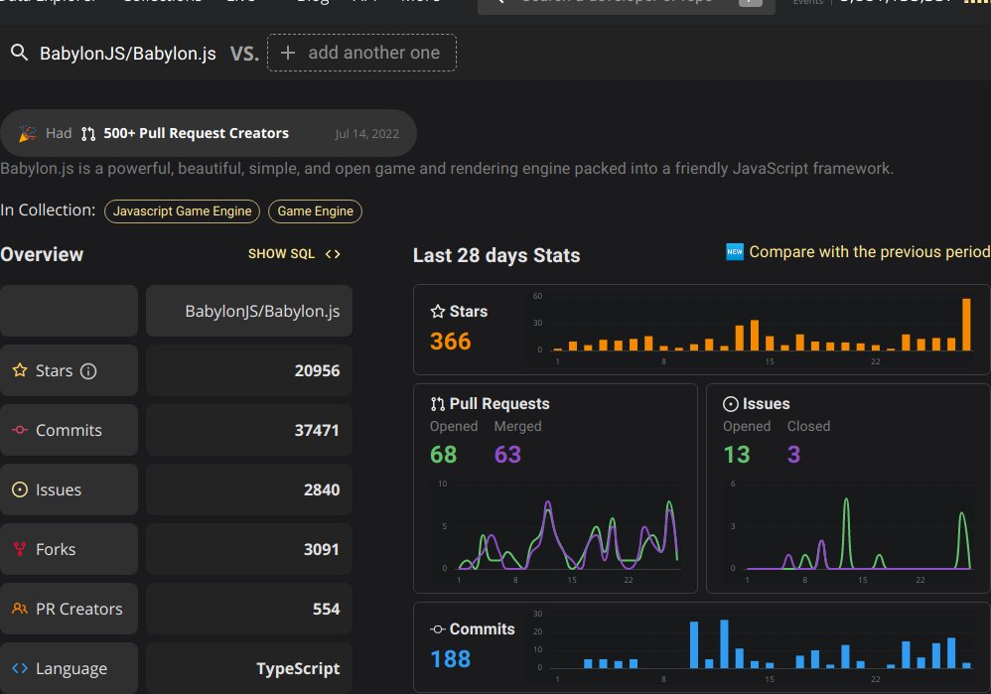Click the Stars info circle icon

click(88, 371)
